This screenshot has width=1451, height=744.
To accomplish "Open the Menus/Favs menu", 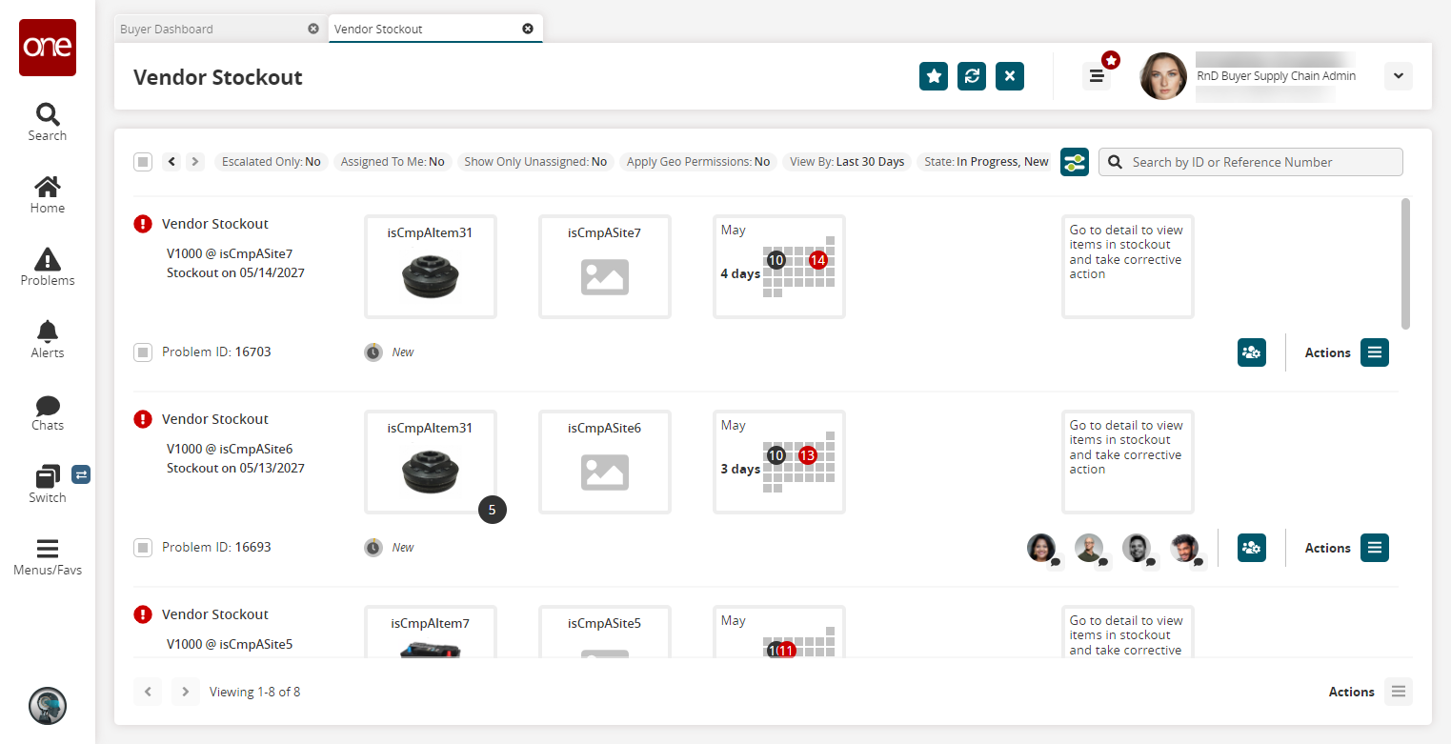I will click(48, 557).
